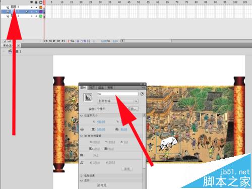The image size is (252, 189).
Task: Click the movie clip symbol icon
Action: (x=88, y=97)
